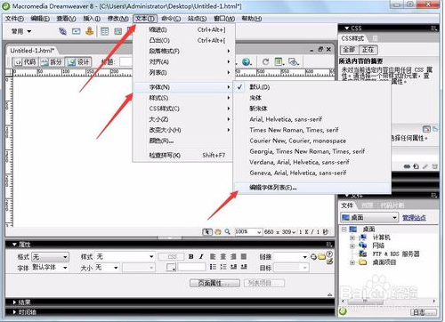Click the 页面属性... button
Screen dimensions: 445x322
click(x=214, y=283)
